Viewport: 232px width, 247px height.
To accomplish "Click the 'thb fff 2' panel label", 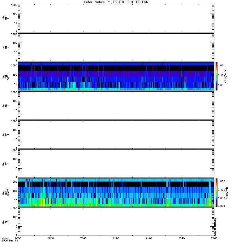I will coord(6,48).
